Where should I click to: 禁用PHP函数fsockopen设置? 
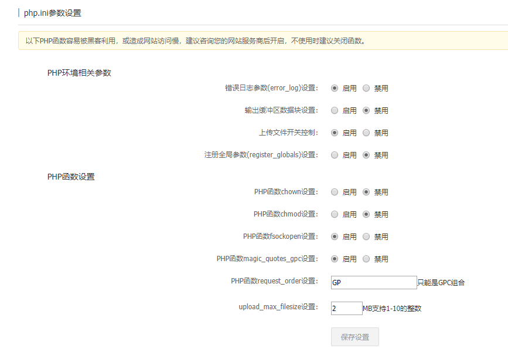(366, 236)
